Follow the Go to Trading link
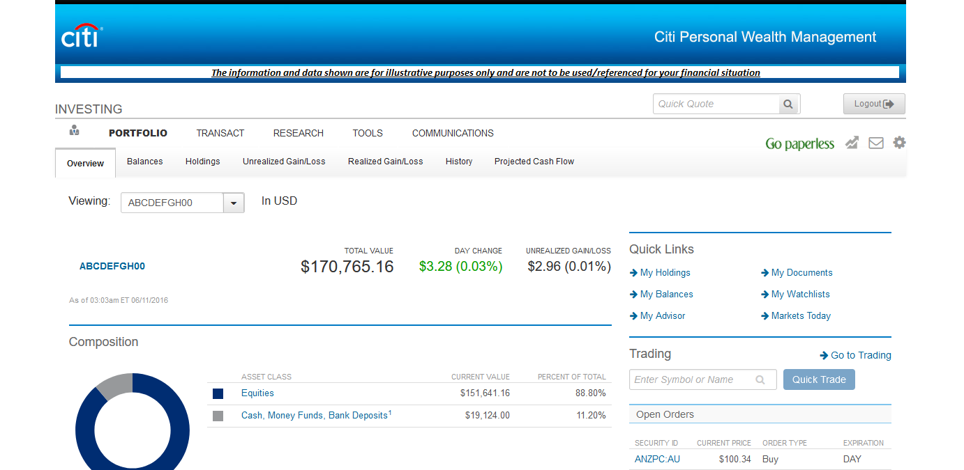 (x=856, y=355)
